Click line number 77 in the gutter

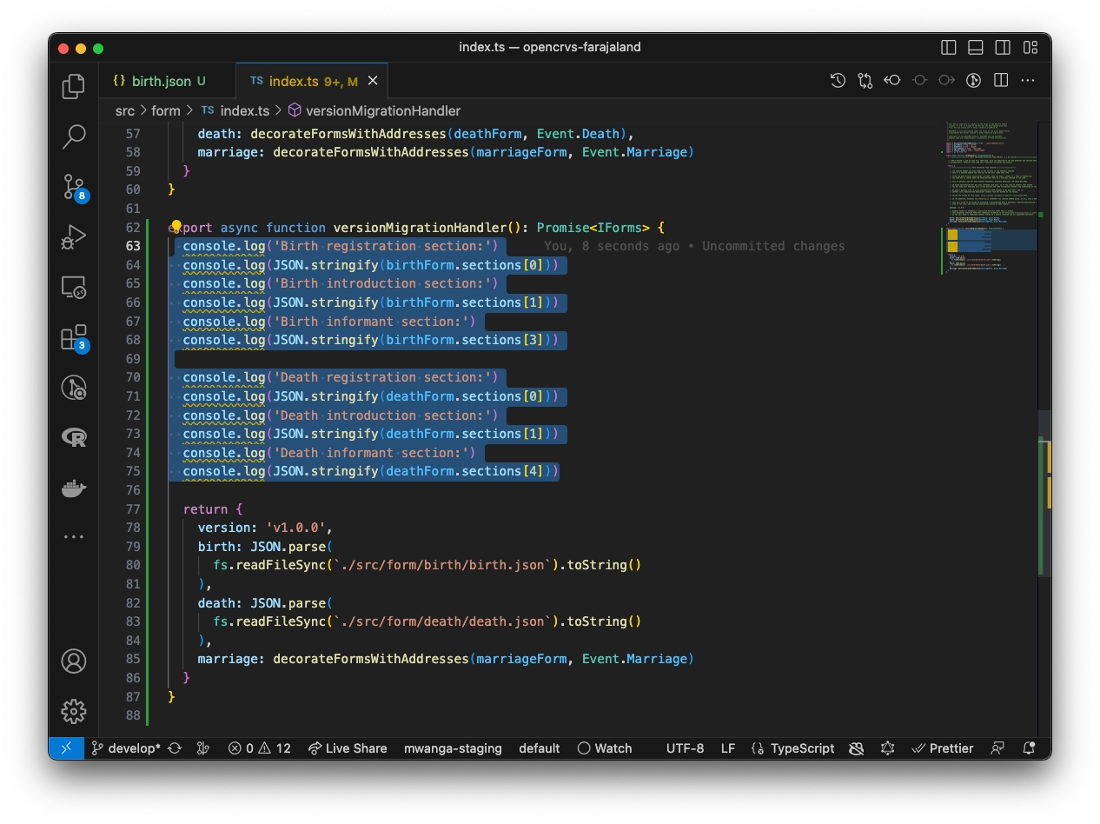pos(133,509)
